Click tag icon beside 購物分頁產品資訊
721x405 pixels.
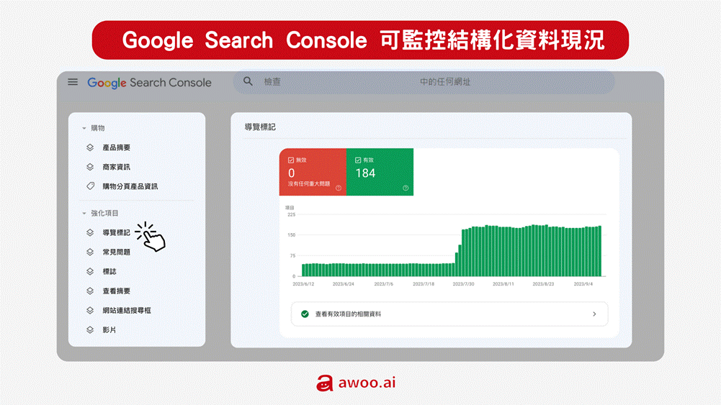tap(90, 186)
